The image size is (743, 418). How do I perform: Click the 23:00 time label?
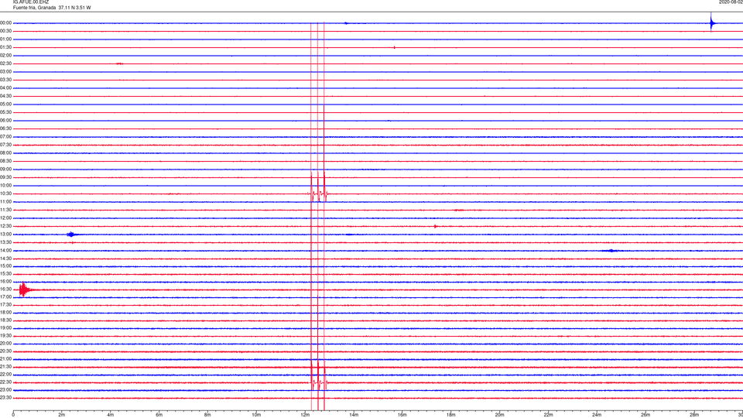point(5,390)
